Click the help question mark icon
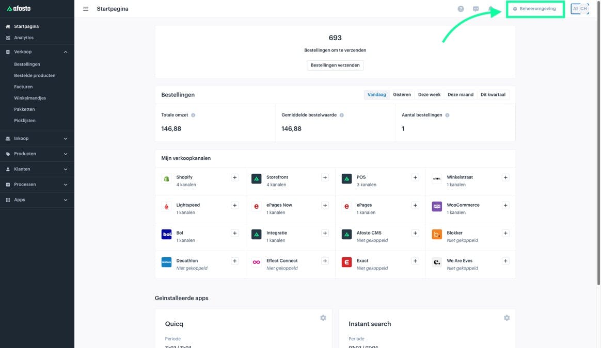The width and height of the screenshot is (601, 348). point(461,9)
